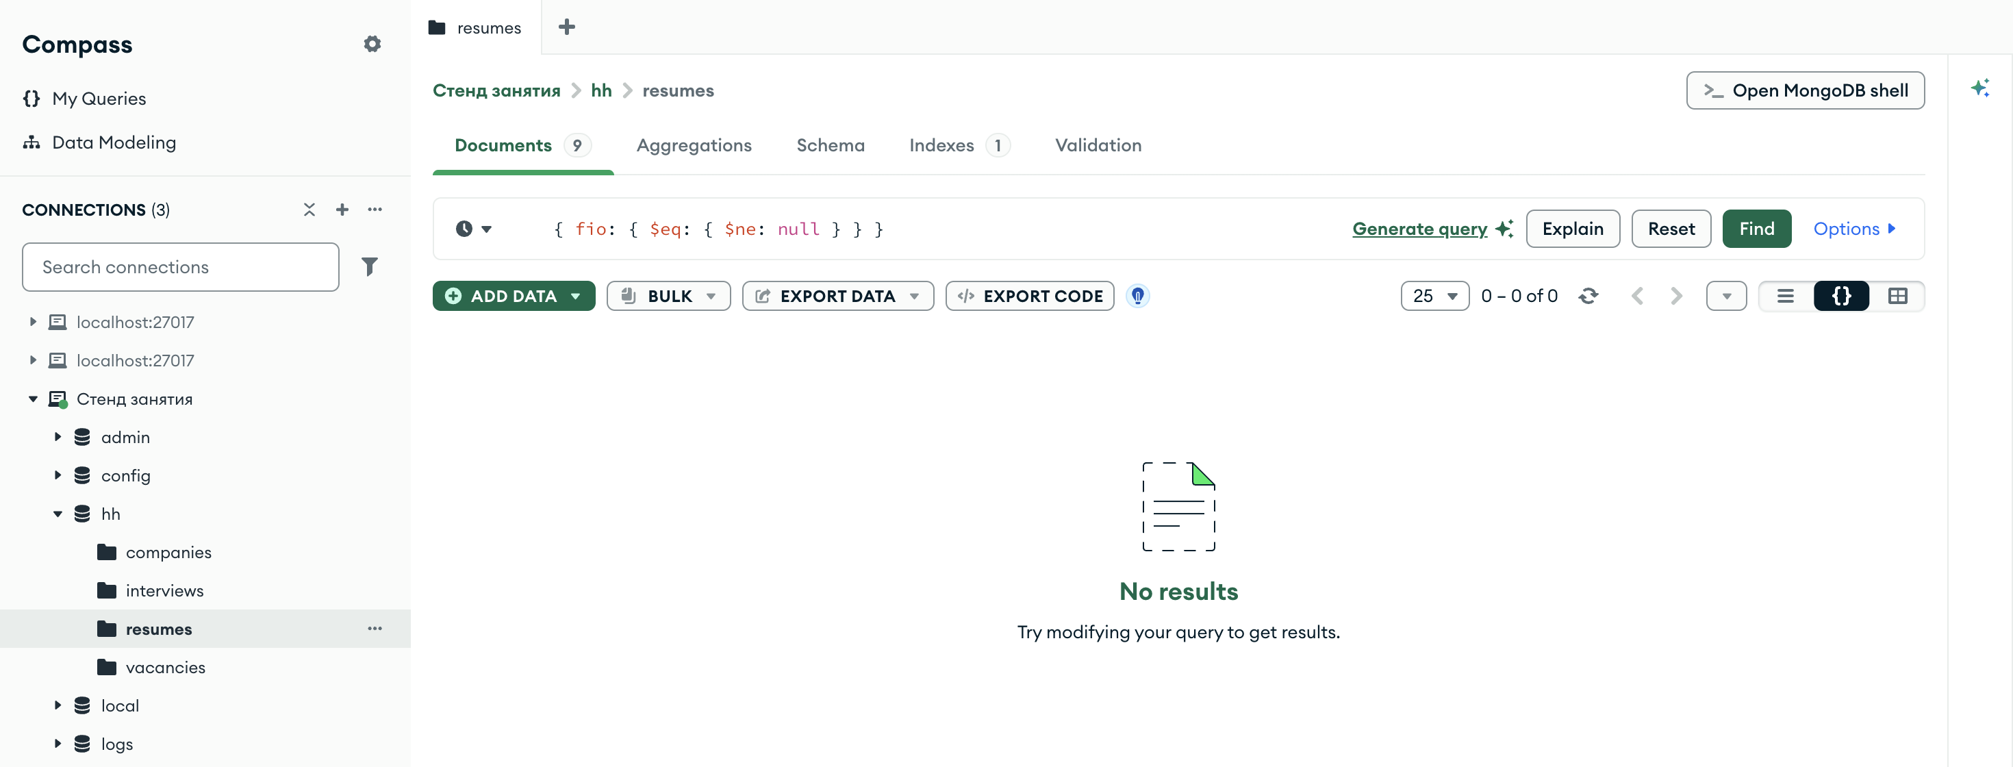This screenshot has width=2013, height=767.
Task: Open ADD DATA dropdown
Action: [x=514, y=297]
